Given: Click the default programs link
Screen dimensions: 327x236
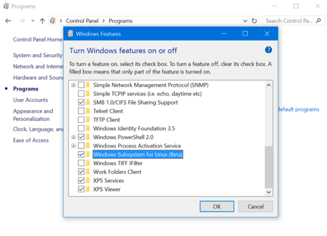Looking at the screenshot, I should point(299,109).
